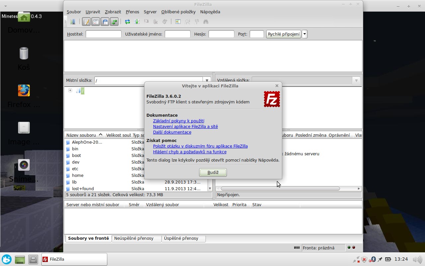
Task: Click the blue refresh file lists icon
Action: [127, 22]
